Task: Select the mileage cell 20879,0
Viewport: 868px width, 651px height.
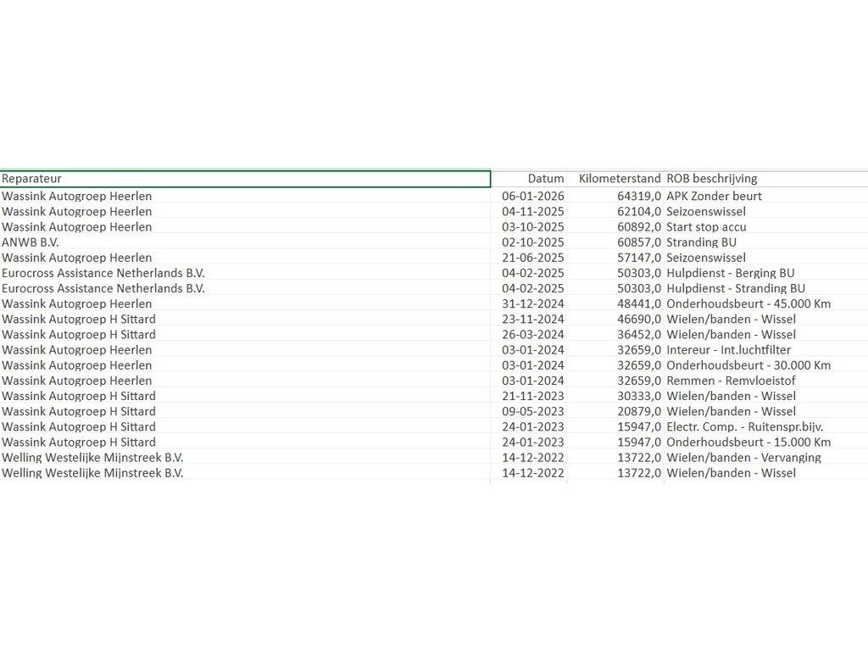Action: pyautogui.click(x=639, y=411)
